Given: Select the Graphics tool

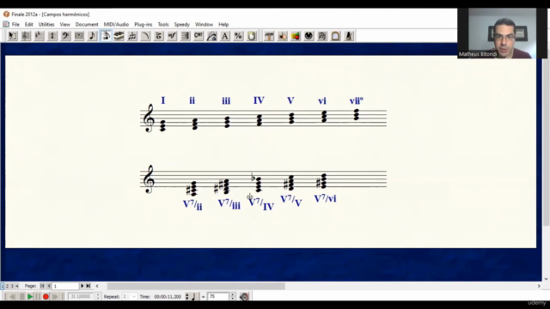Looking at the screenshot, I should [x=296, y=36].
